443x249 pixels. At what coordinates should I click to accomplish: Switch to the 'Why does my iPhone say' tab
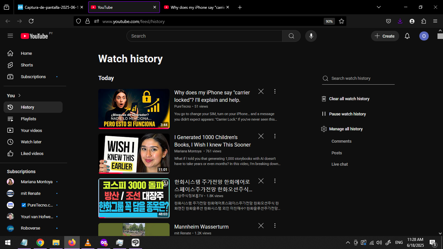pos(197,7)
